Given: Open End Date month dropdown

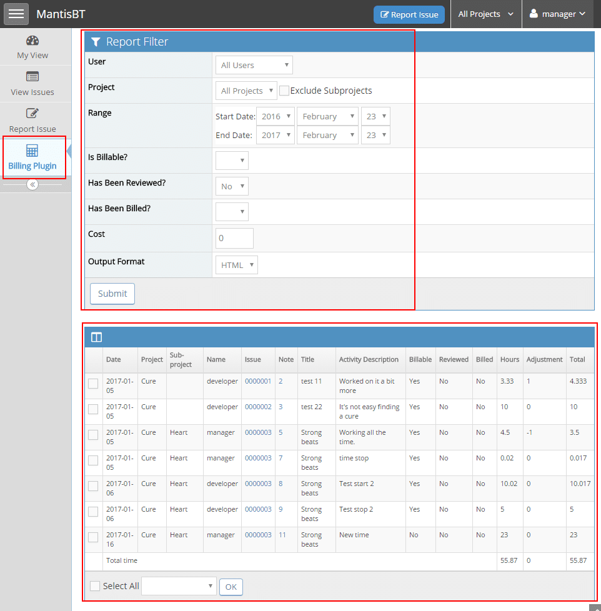Looking at the screenshot, I should 327,135.
